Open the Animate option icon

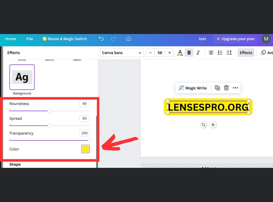(x=263, y=53)
